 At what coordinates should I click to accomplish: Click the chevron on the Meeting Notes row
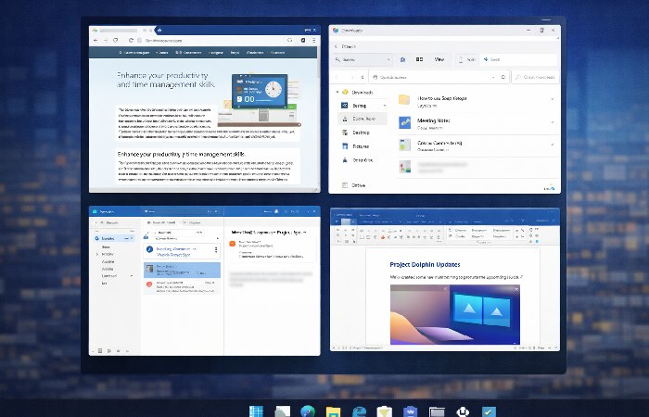point(553,122)
